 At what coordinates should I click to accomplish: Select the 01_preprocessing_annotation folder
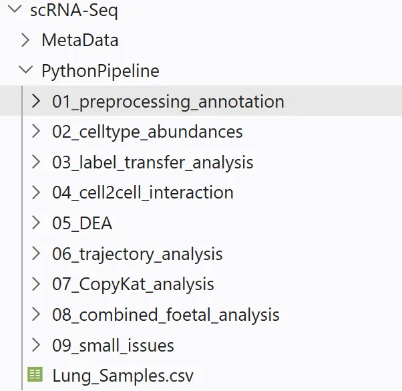tap(168, 102)
